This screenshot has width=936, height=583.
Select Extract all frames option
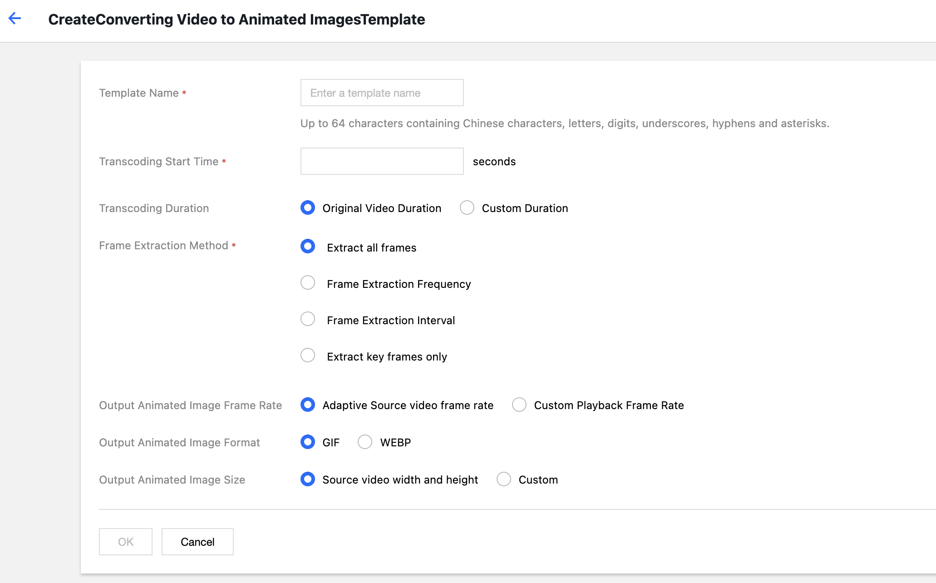click(308, 247)
